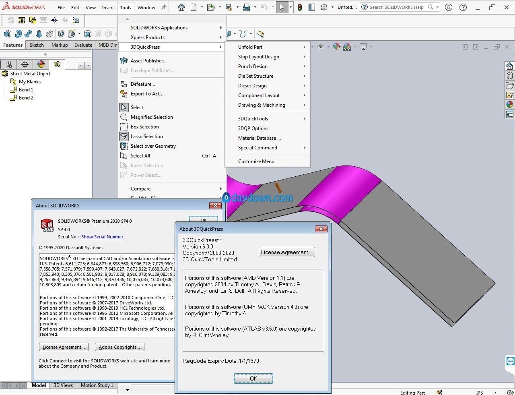The width and height of the screenshot is (515, 395).
Task: Click the Open folder icon in the top toolbar
Action: [x=210, y=7]
